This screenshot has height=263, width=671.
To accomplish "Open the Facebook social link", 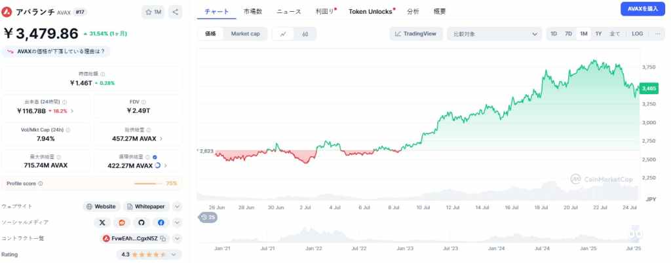I will [x=161, y=222].
